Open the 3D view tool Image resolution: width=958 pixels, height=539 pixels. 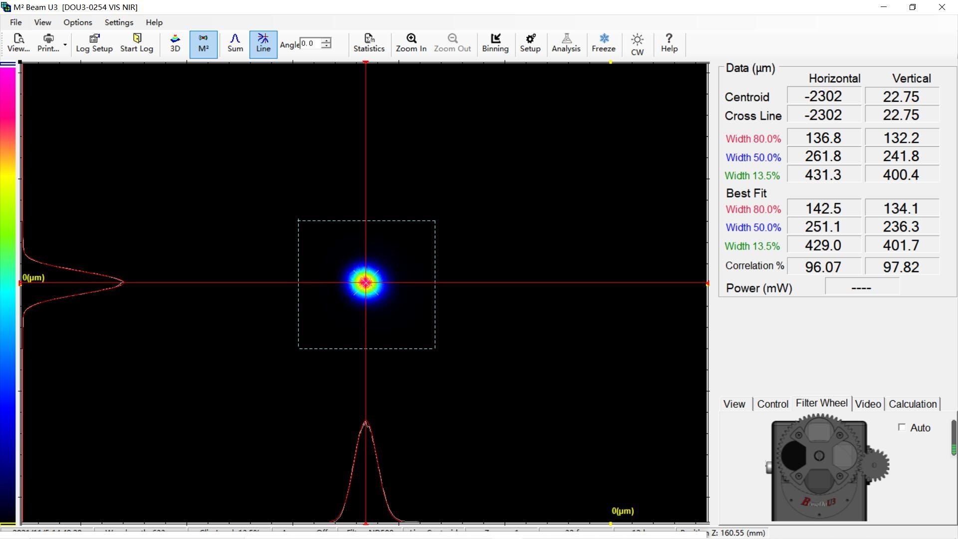(175, 44)
